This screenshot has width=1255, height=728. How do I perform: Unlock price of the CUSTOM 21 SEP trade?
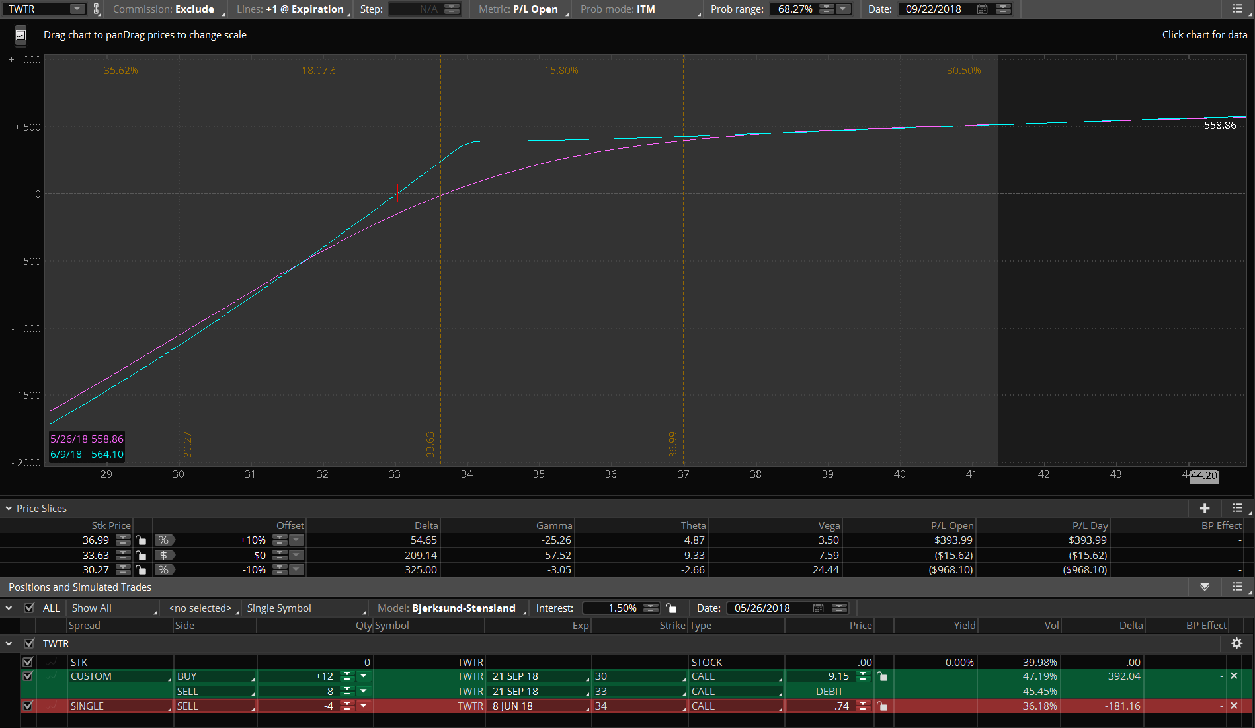tap(882, 676)
